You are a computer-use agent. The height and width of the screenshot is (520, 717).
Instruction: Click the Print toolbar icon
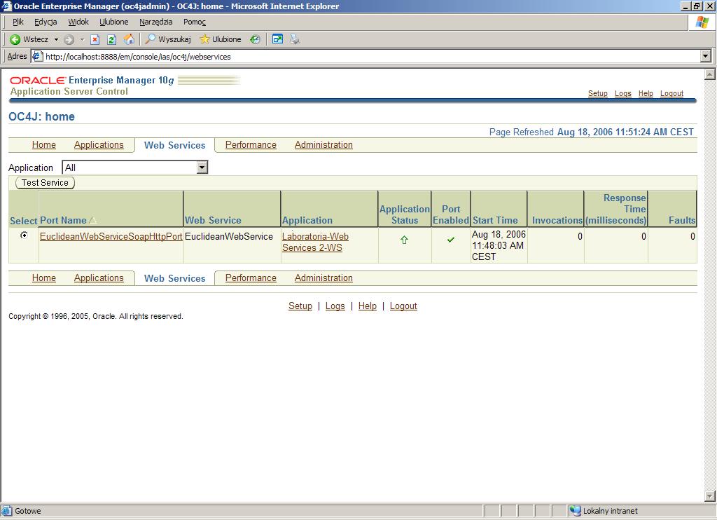click(x=295, y=39)
